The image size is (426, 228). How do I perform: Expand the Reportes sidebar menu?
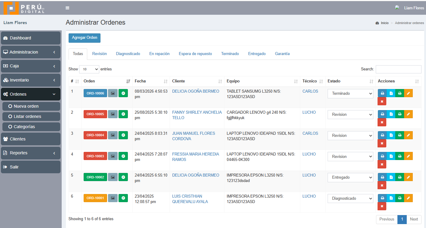[x=31, y=153]
